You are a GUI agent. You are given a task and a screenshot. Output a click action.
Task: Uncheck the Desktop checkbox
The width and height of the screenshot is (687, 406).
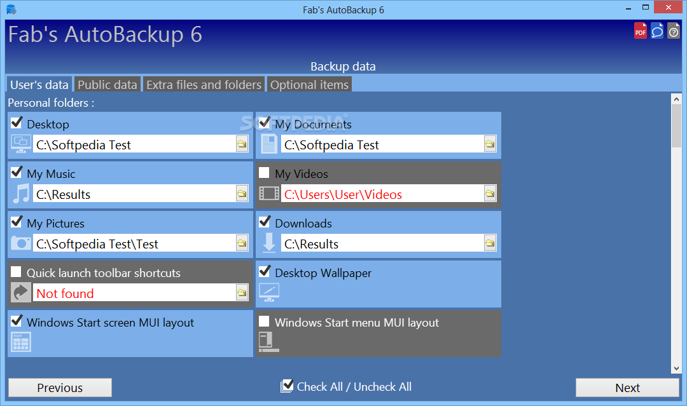[x=16, y=123]
